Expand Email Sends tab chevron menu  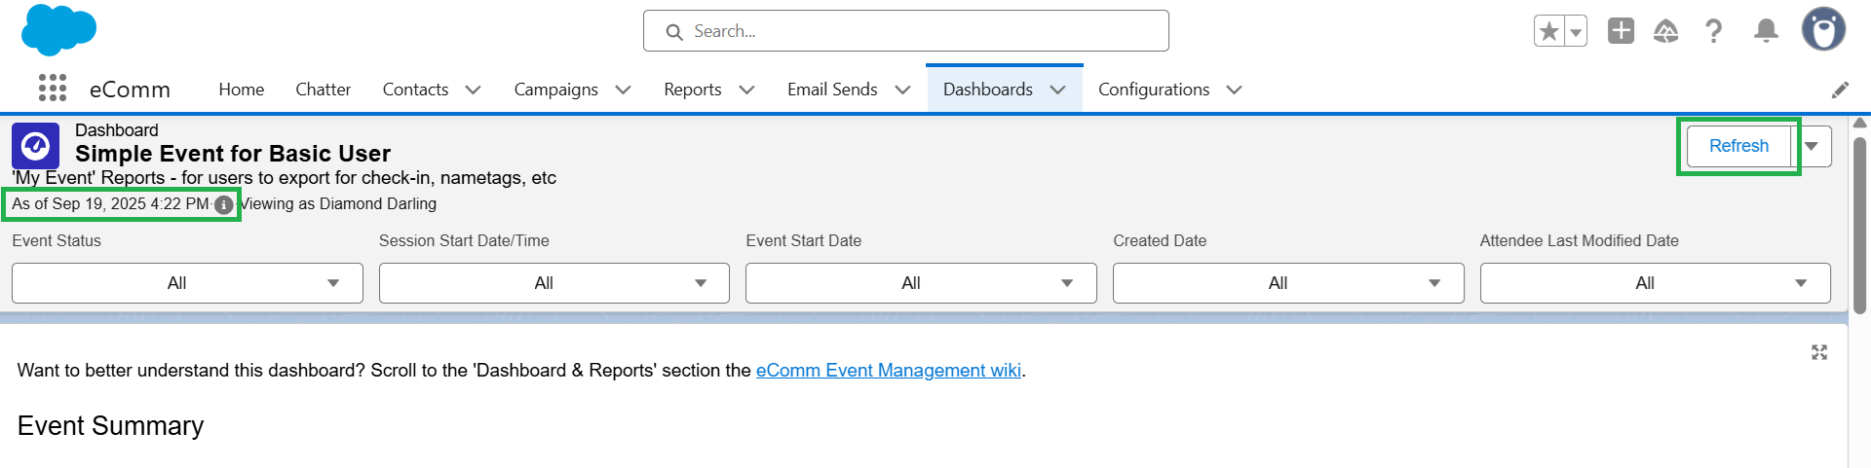pos(902,90)
